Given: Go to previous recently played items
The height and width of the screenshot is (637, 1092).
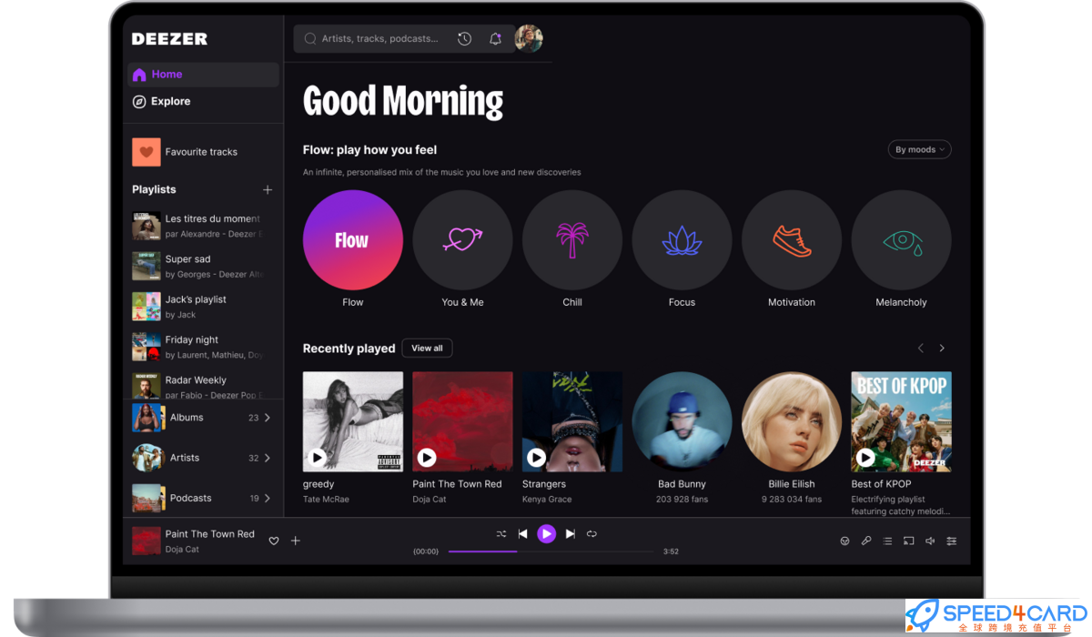Looking at the screenshot, I should click(920, 349).
